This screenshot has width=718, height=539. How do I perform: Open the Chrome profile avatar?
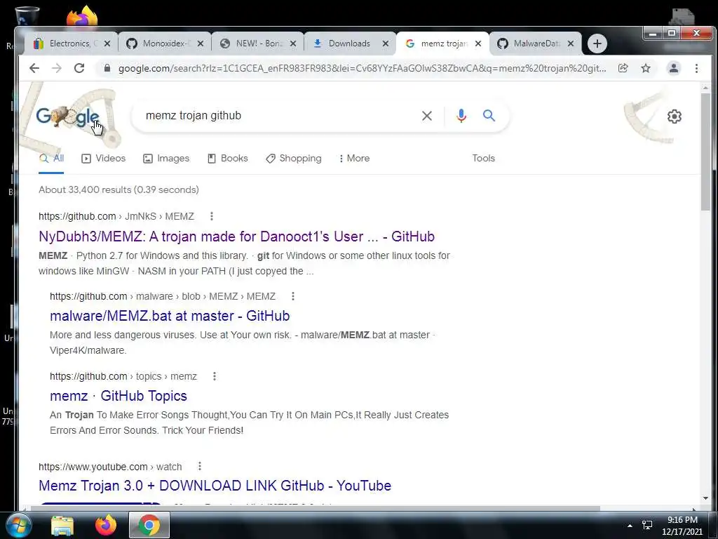coord(674,68)
